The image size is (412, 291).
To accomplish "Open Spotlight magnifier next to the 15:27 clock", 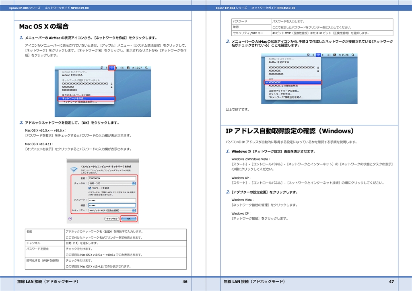I will tap(146, 68).
